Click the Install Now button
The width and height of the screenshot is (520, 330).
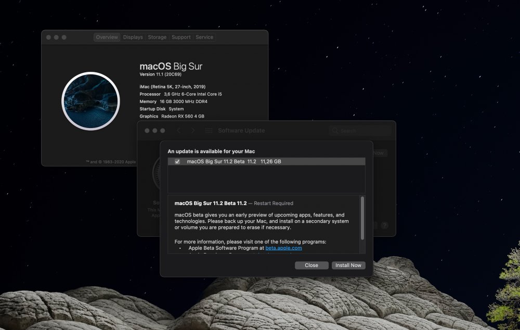pos(348,265)
